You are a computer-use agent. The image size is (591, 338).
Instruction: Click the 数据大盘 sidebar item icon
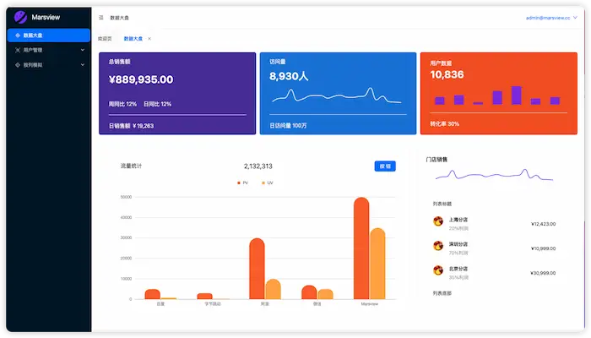(x=18, y=35)
